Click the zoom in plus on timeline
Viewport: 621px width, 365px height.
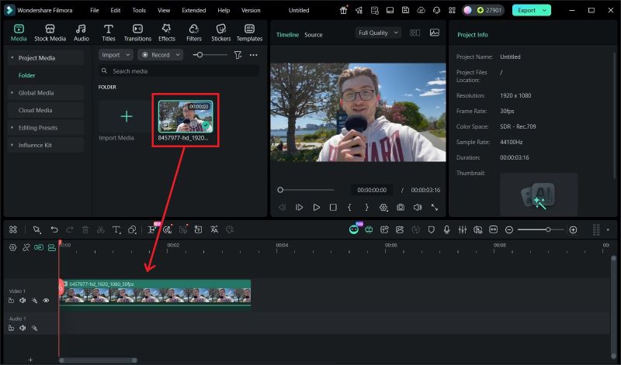click(573, 229)
